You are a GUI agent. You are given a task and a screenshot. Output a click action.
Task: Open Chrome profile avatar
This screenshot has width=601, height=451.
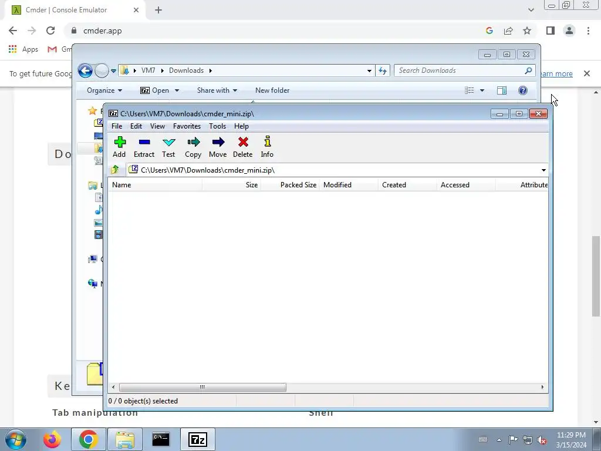[x=569, y=31]
